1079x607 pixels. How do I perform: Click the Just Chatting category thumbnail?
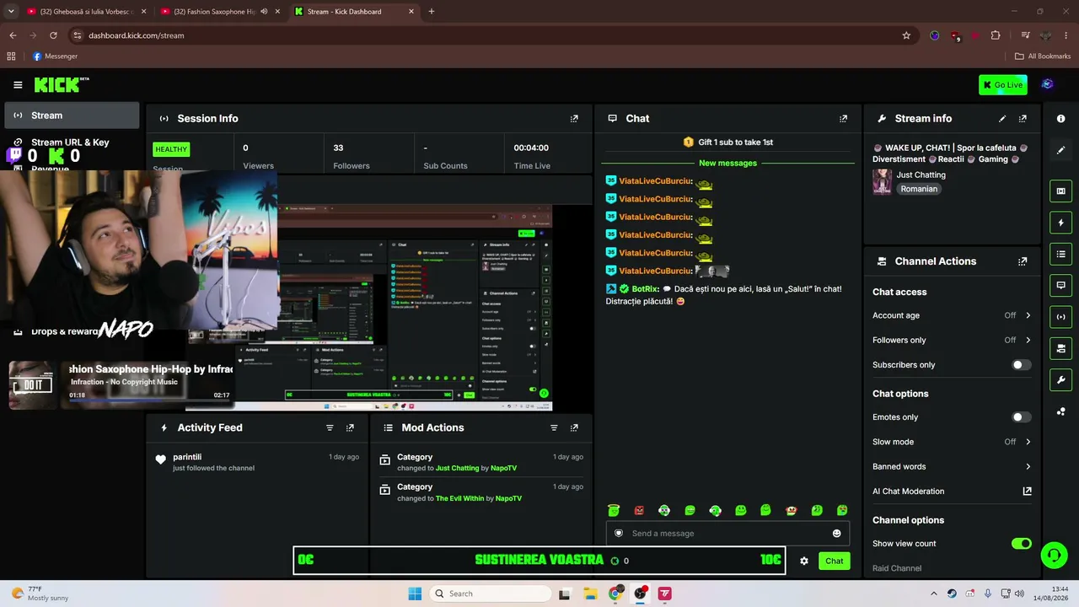point(882,181)
